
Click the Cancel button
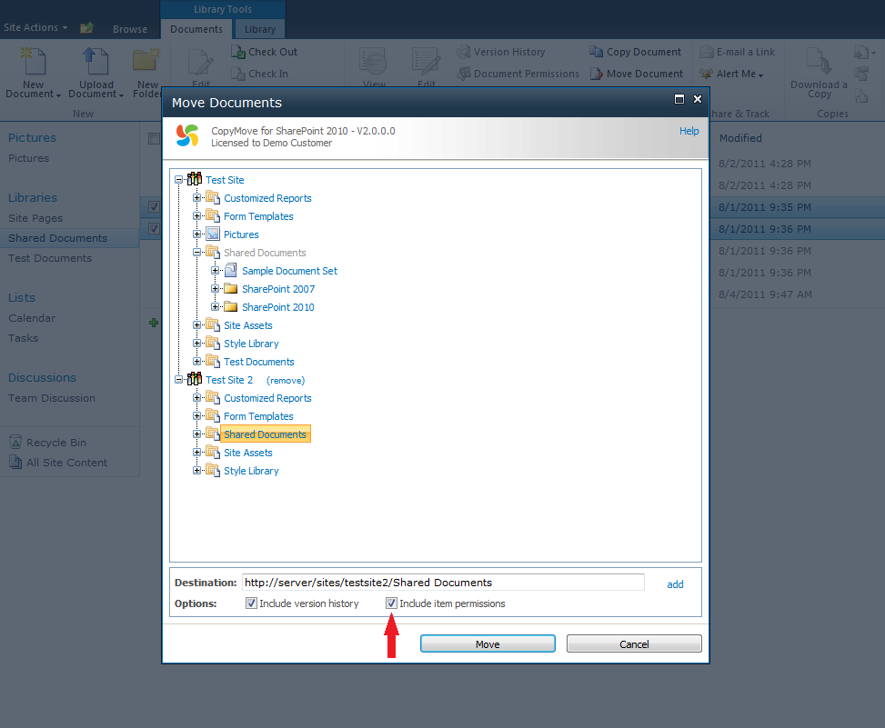click(x=634, y=644)
